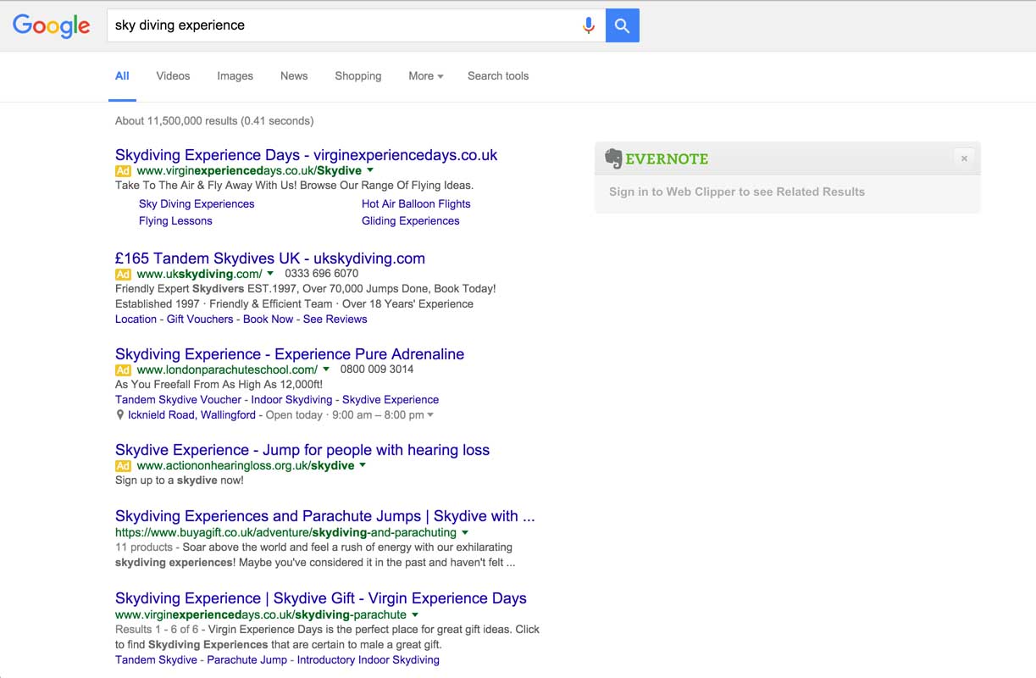The width and height of the screenshot is (1036, 678).
Task: Click the blue search magnifier button
Action: point(623,25)
